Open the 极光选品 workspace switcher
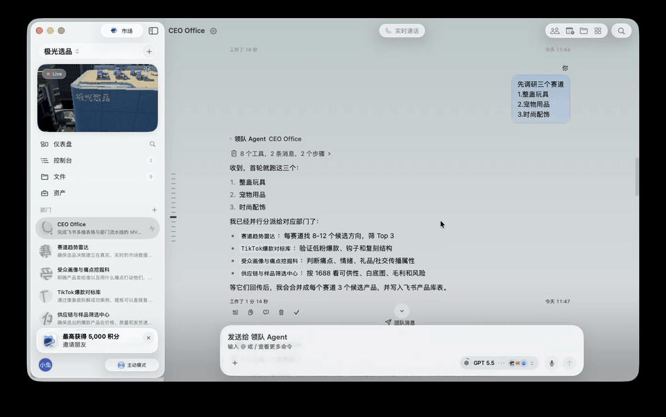Screen dimensions: 666x417 coord(62,51)
